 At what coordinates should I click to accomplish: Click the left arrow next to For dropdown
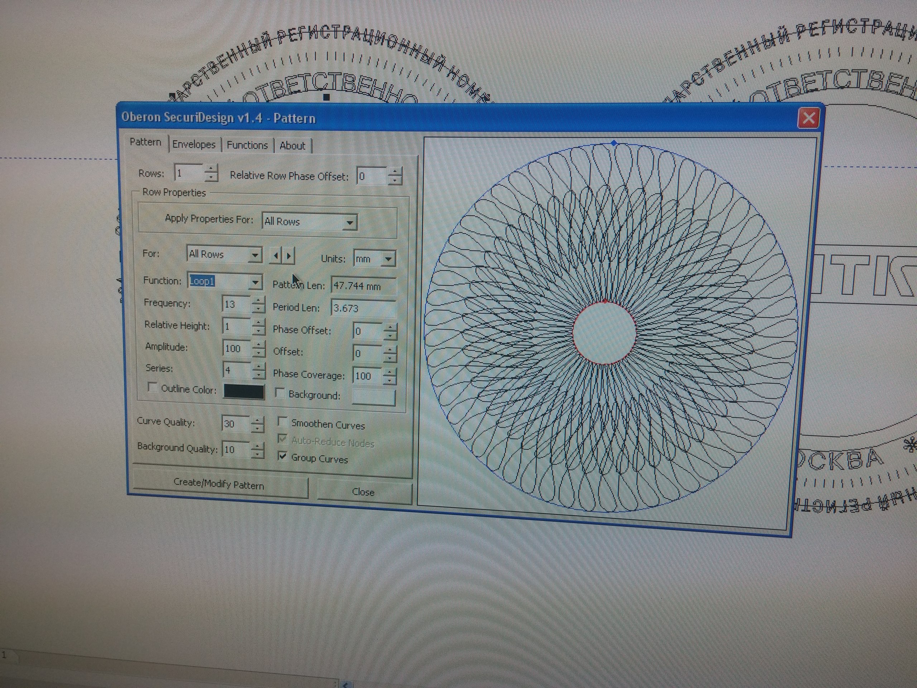(276, 256)
